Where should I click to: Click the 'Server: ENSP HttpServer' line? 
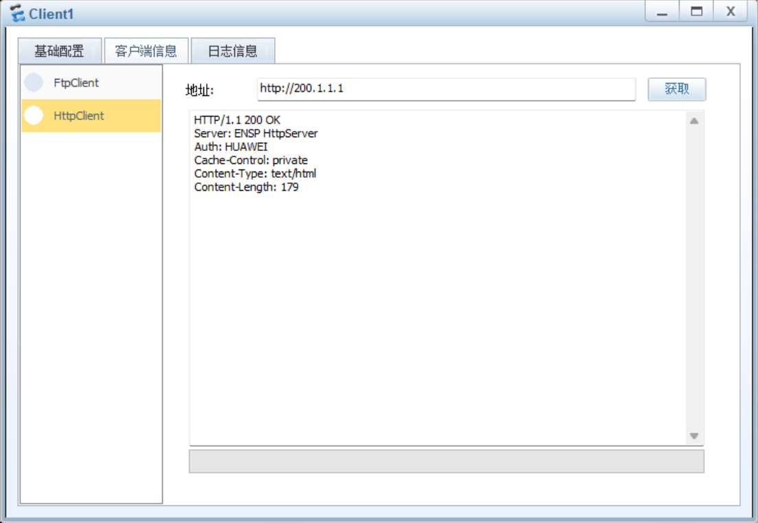(256, 133)
